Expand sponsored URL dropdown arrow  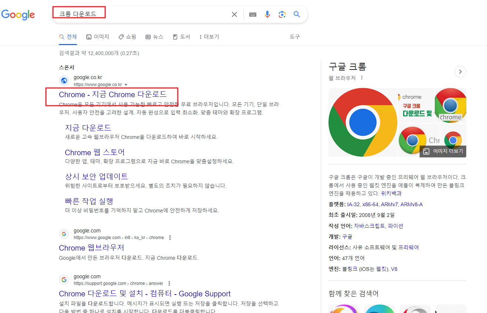point(126,85)
